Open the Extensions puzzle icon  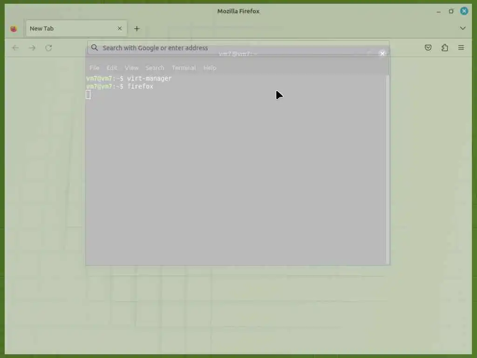click(x=445, y=48)
